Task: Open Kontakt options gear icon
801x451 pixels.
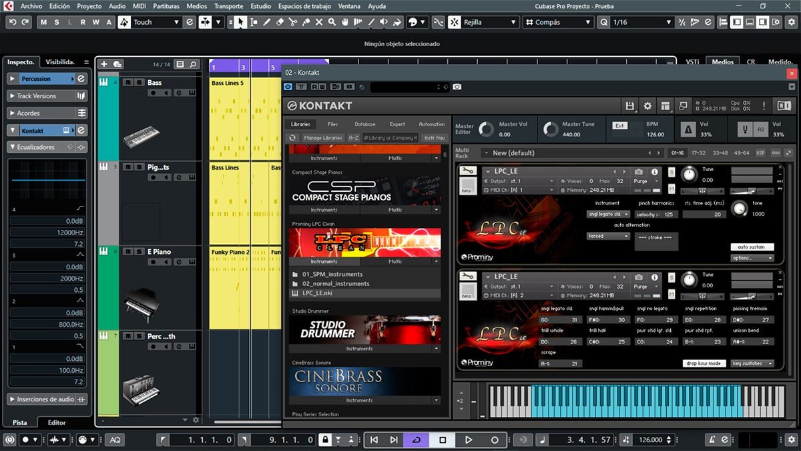Action: [x=647, y=106]
